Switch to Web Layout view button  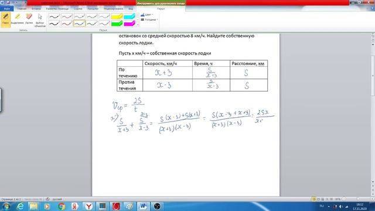(322, 199)
